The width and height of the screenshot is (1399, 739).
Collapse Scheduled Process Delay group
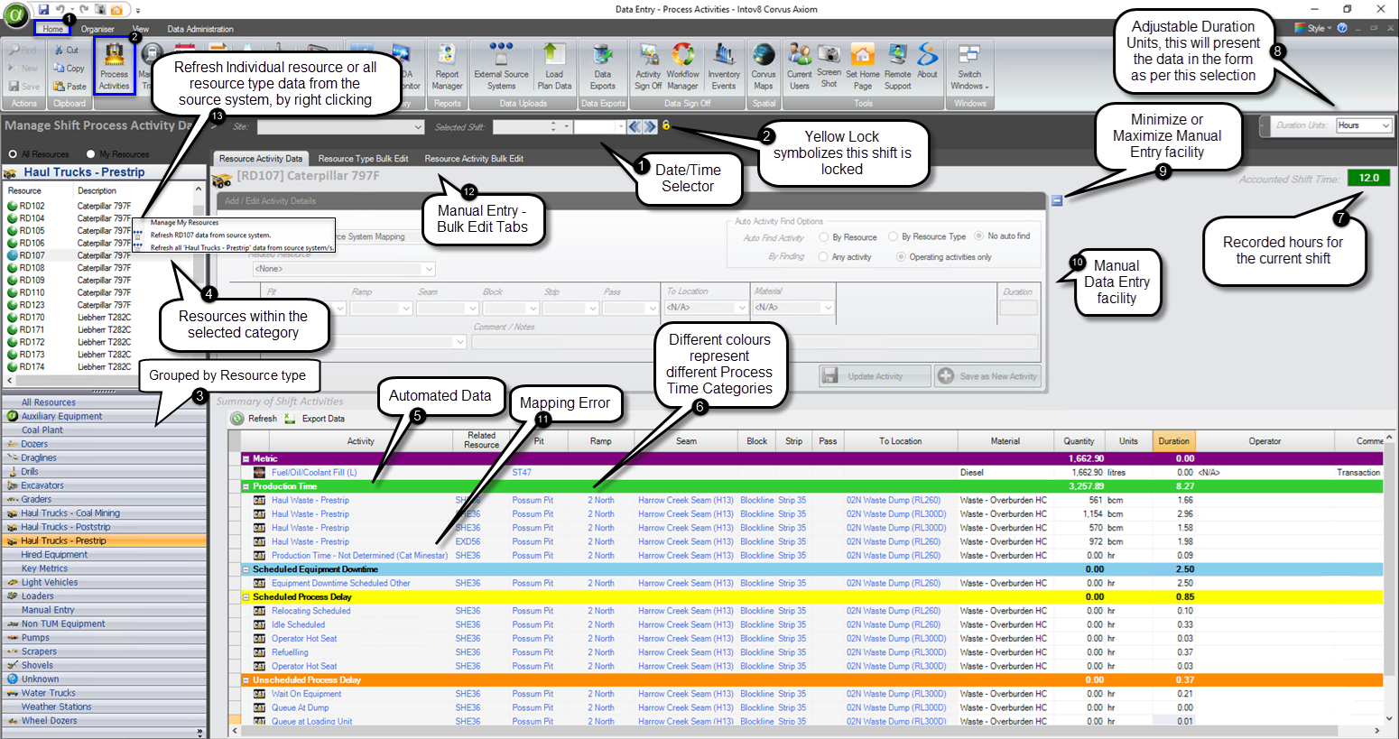pyautogui.click(x=246, y=597)
